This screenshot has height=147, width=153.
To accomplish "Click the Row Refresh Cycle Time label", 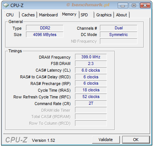I will pyautogui.click(x=42, y=97).
